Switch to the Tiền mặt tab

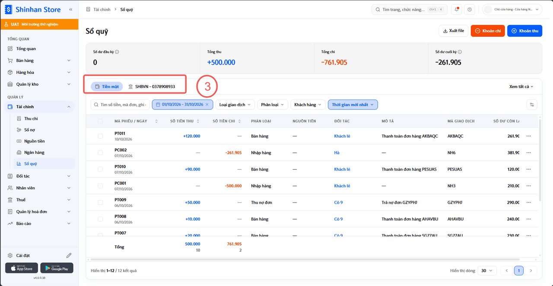tap(107, 86)
